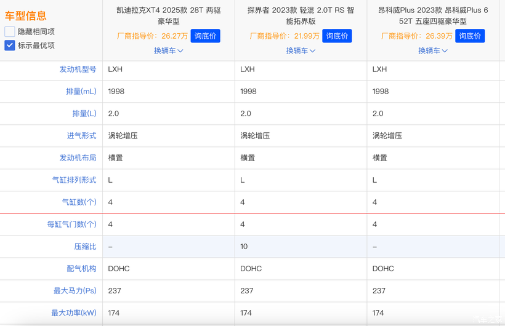Open 换辆车 dropdown under 昂科威Plus
Viewport: 505px width, 326px height.
433,51
